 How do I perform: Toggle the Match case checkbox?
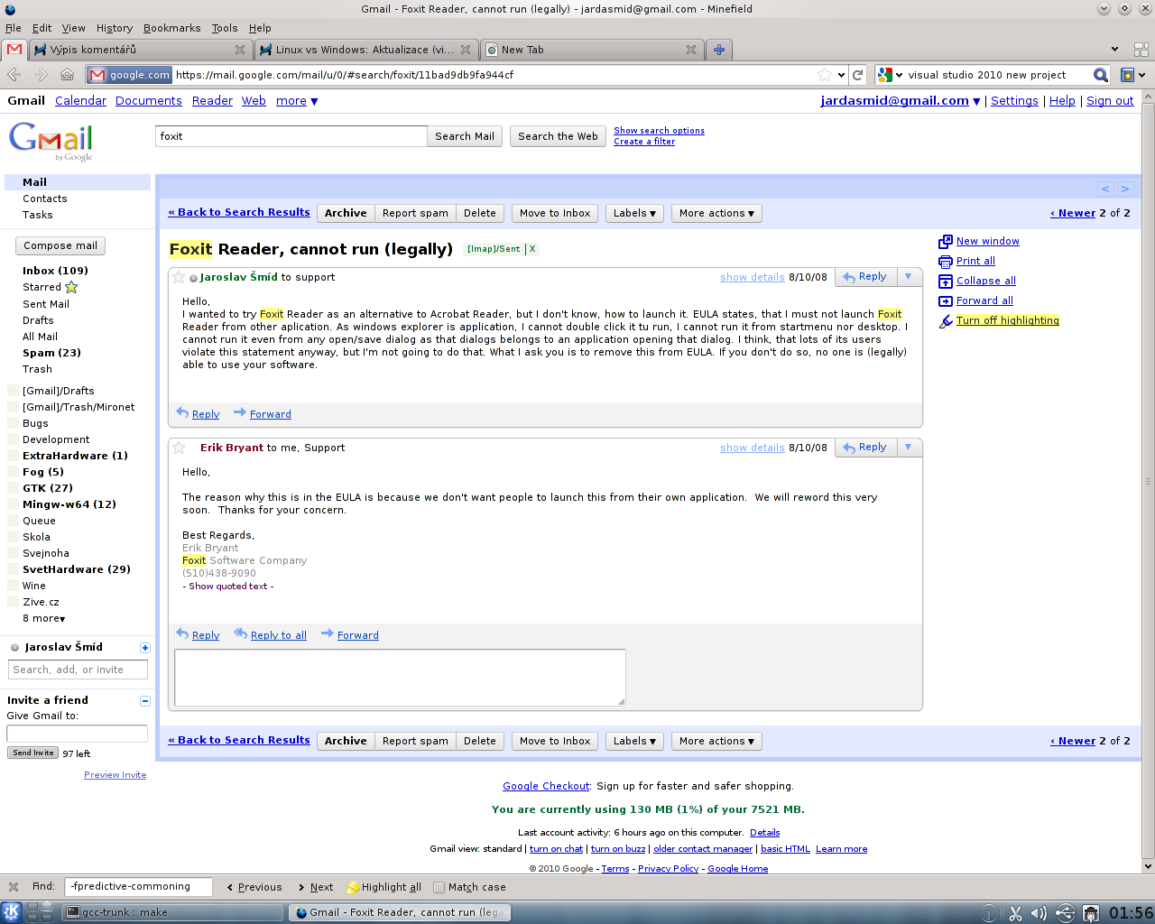coord(439,887)
